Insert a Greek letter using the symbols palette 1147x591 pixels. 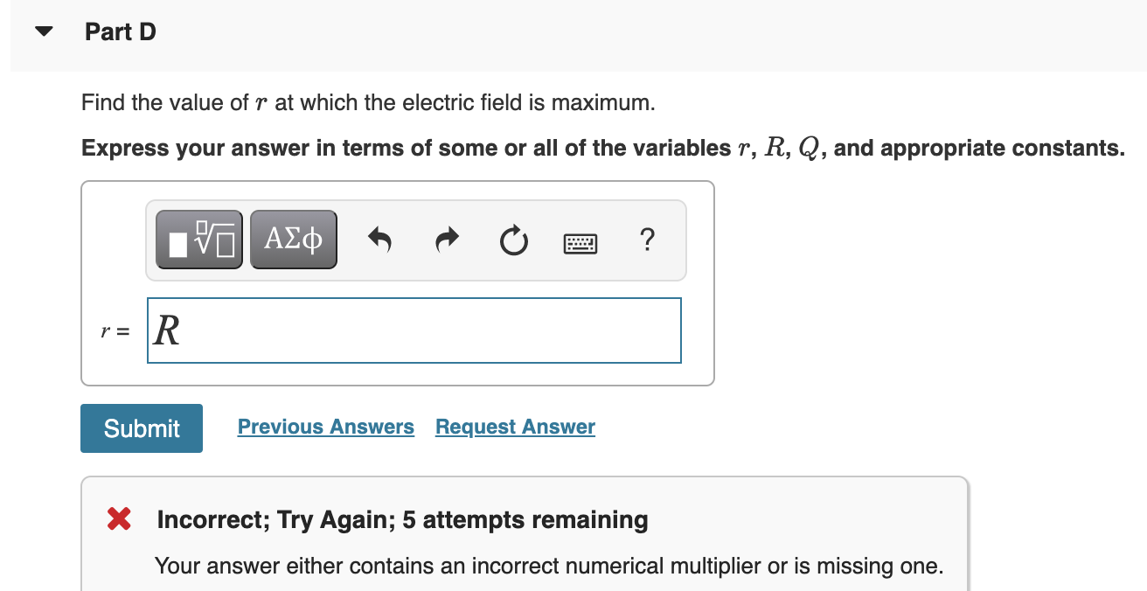point(293,239)
